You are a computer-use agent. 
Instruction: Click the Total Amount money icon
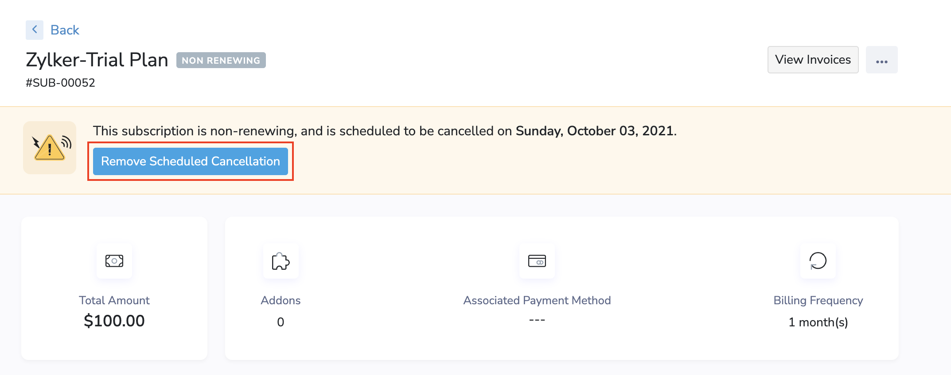[114, 261]
